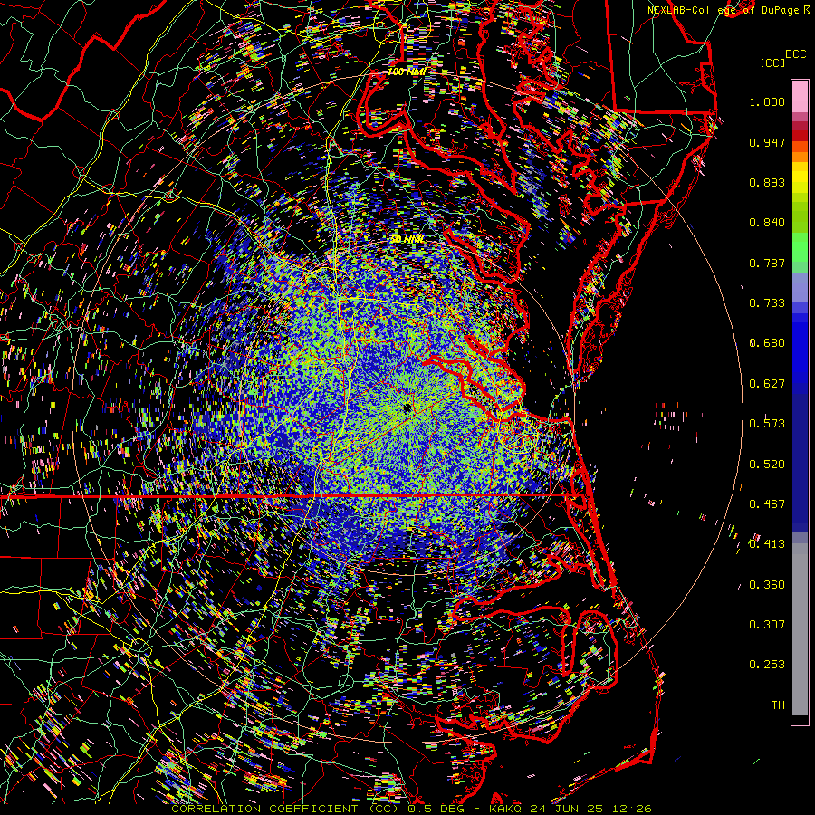Viewport: 815px width, 815px height.
Task: Click the 0.627 legend value
Action: [x=767, y=384]
